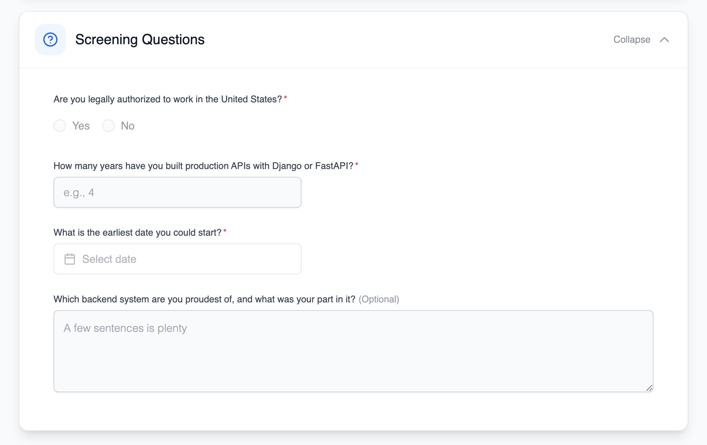Click the question mark icon beside Screening Questions
The height and width of the screenshot is (445, 707).
[50, 40]
